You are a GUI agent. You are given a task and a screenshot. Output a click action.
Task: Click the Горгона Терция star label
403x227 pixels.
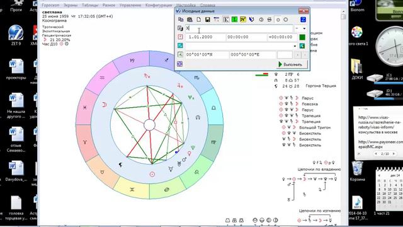tap(321, 86)
